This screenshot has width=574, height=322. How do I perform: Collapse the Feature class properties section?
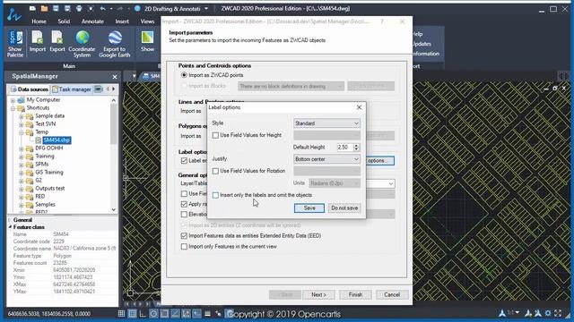[10, 227]
